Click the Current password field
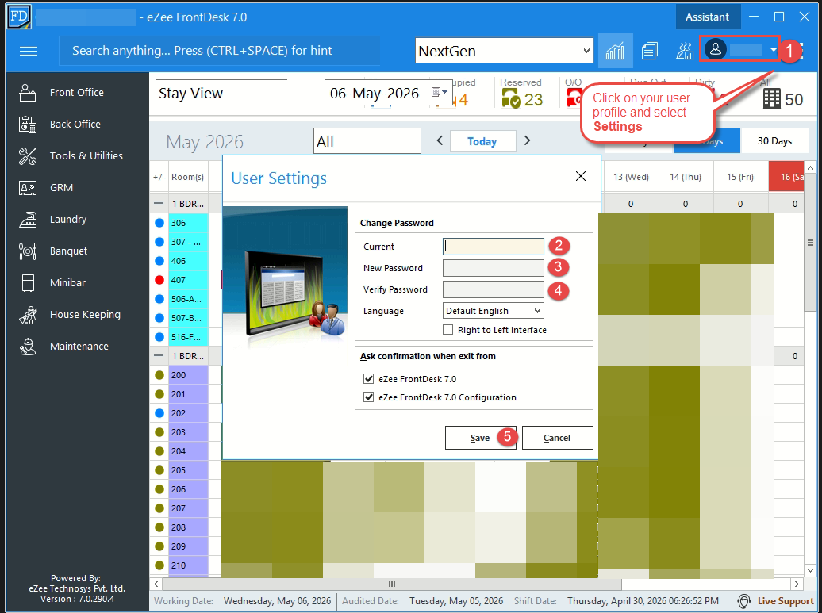 click(x=494, y=247)
